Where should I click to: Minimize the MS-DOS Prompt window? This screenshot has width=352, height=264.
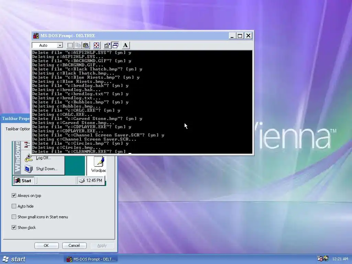point(232,36)
